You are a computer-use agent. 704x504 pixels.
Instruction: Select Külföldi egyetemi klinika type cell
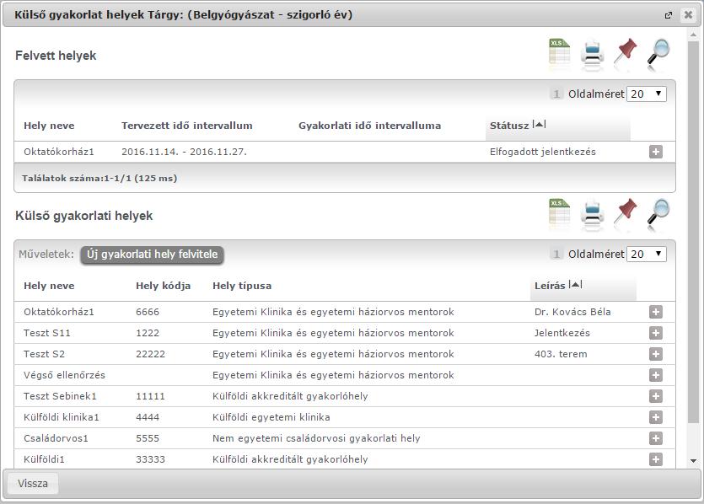tap(271, 417)
